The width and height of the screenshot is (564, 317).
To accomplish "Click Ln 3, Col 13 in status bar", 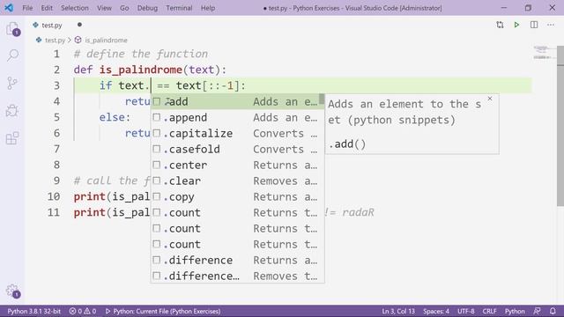I will coord(397,311).
